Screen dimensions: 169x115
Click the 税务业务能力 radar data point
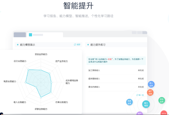26,82
